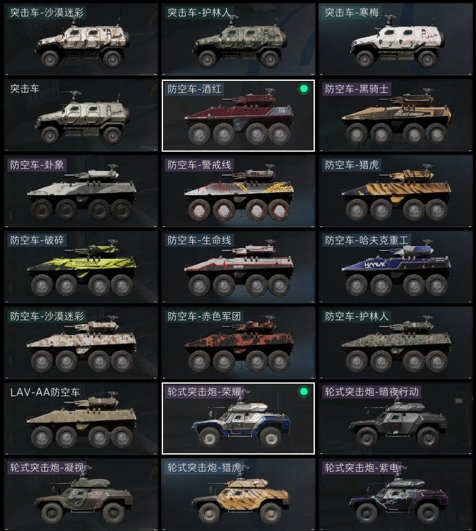Select the 防空车-猎虎 tiger stripe skin
This screenshot has height=531, width=476.
coord(395,191)
